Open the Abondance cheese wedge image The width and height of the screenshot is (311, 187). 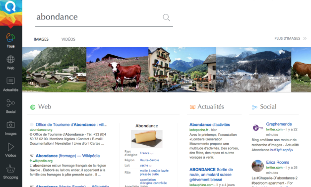[147, 139]
